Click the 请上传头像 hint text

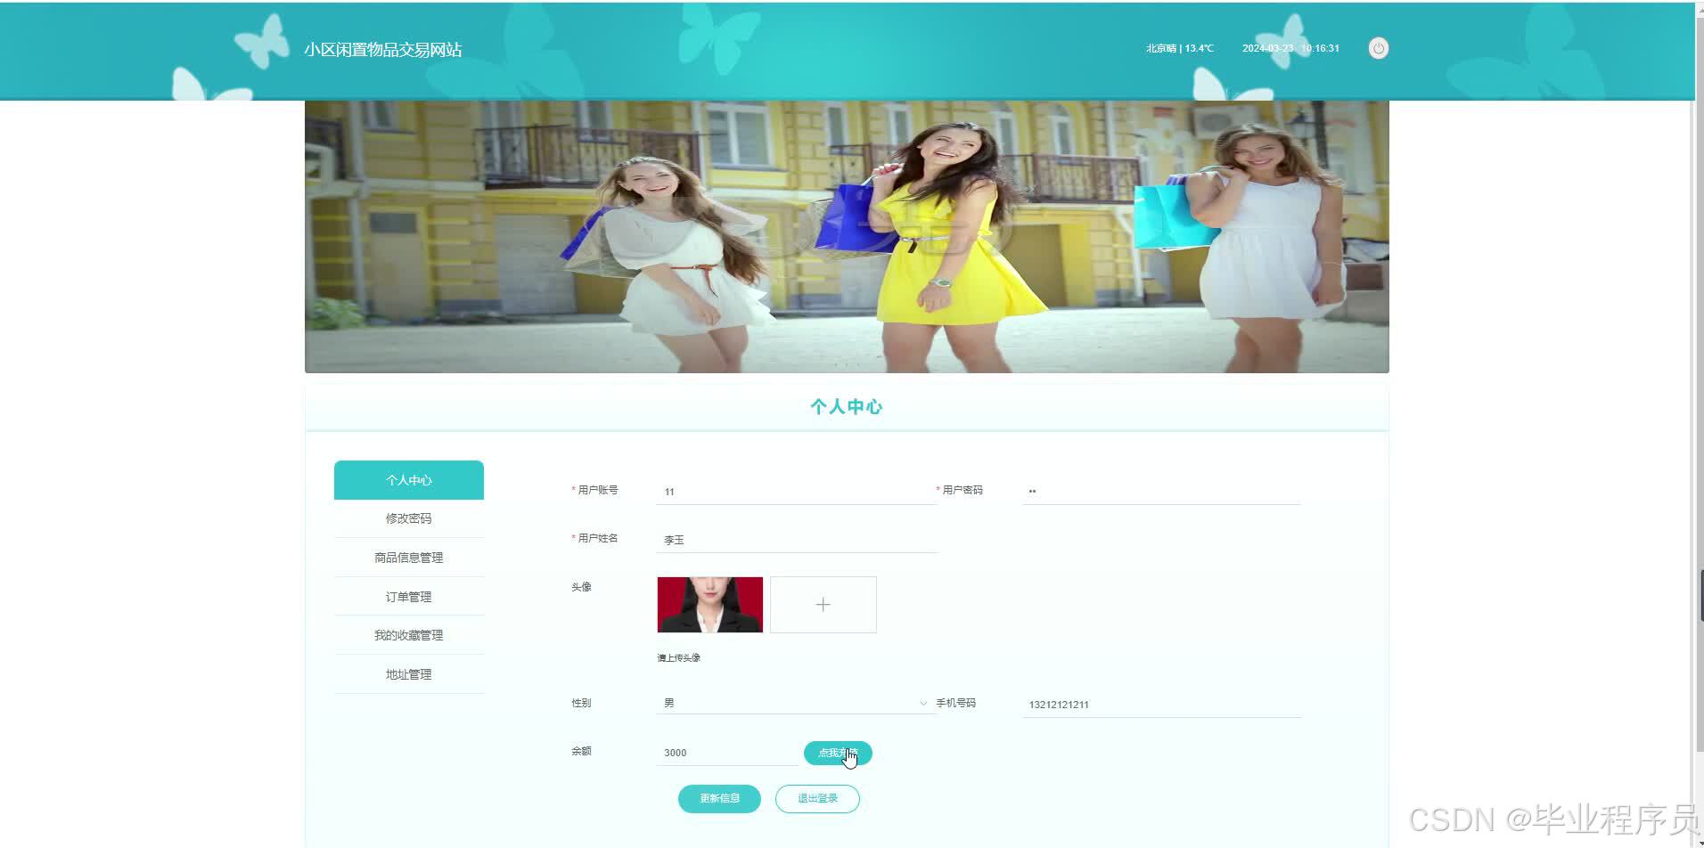679,658
